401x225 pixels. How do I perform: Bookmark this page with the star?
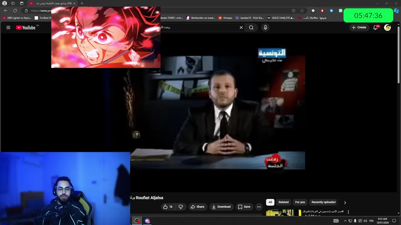[302, 11]
